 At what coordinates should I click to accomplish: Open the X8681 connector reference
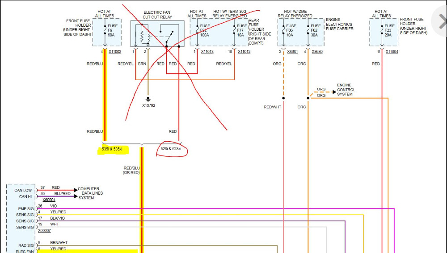coord(292,52)
